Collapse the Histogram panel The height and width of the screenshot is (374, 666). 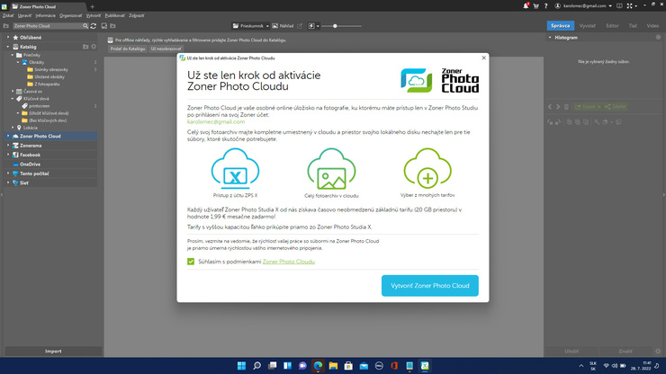pos(550,38)
